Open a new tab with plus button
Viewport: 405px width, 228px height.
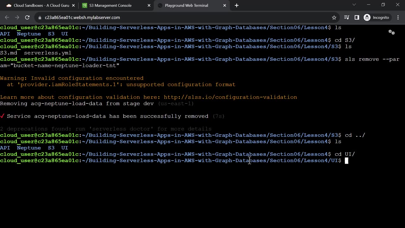236,5
